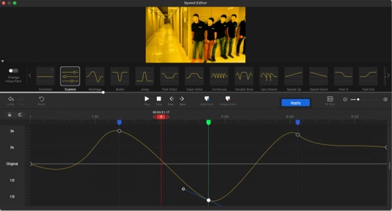This screenshot has height=211, width=392.
Task: Choose the Montage speed curve preset
Action: 95,76
